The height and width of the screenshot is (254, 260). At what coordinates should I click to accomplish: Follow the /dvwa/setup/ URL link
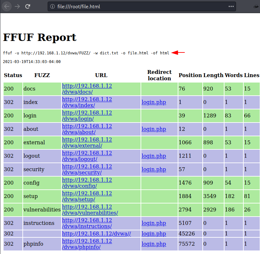coord(87,196)
